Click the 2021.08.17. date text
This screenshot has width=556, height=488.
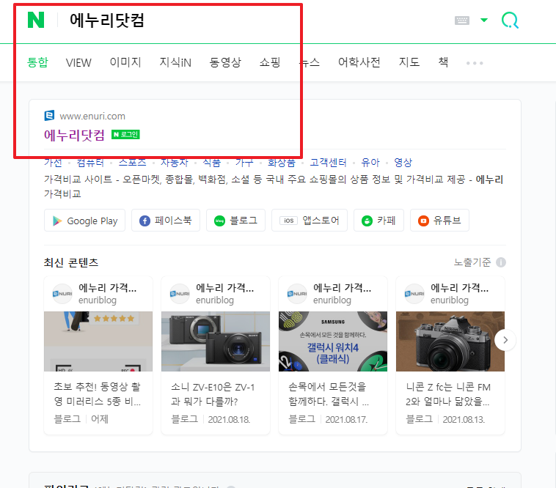click(x=346, y=420)
